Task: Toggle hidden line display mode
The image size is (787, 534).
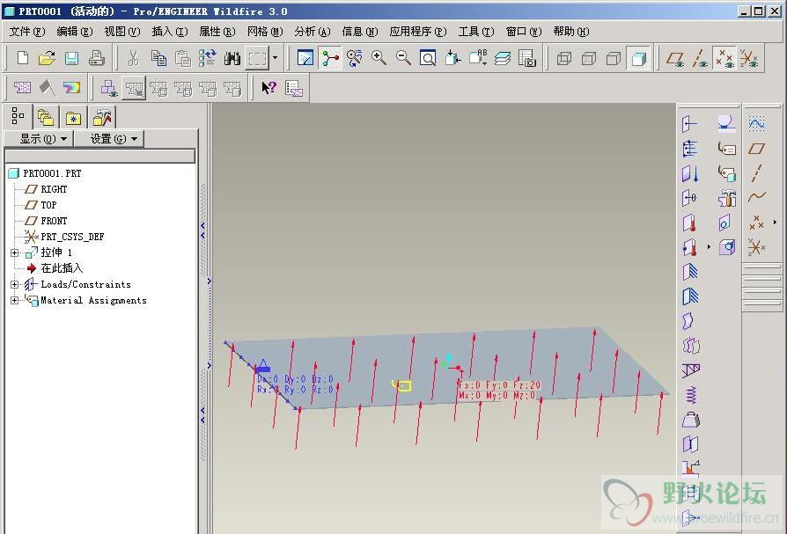Action: pyautogui.click(x=589, y=58)
